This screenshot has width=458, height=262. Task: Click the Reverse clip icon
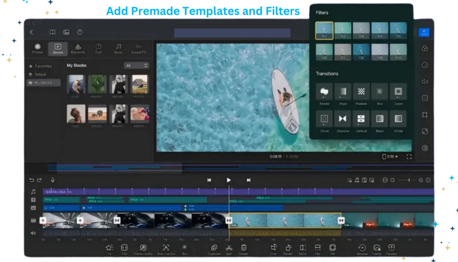[362, 248]
